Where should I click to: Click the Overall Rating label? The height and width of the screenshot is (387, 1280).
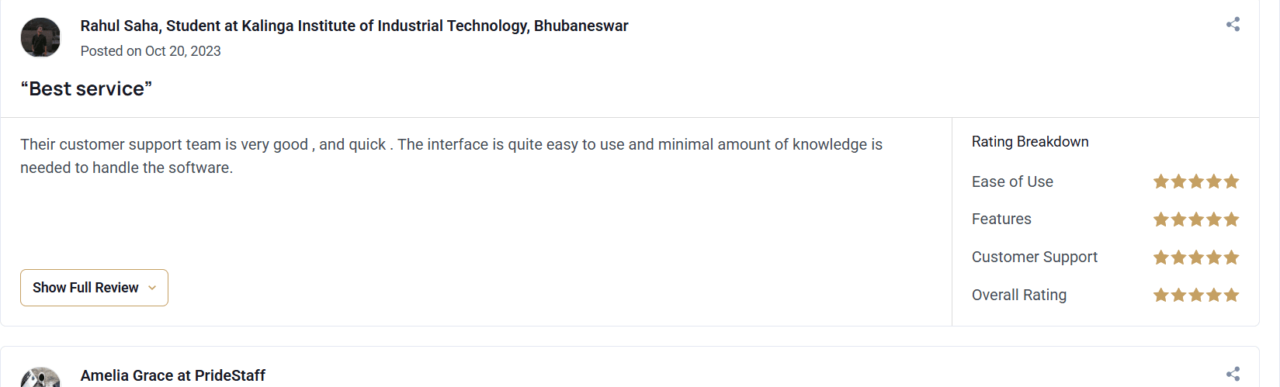point(1018,295)
